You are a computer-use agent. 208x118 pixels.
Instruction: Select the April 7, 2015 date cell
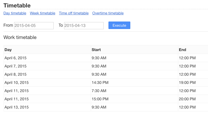point(15,66)
